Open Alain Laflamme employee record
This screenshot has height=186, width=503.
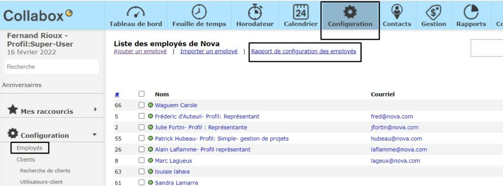coord(203,150)
